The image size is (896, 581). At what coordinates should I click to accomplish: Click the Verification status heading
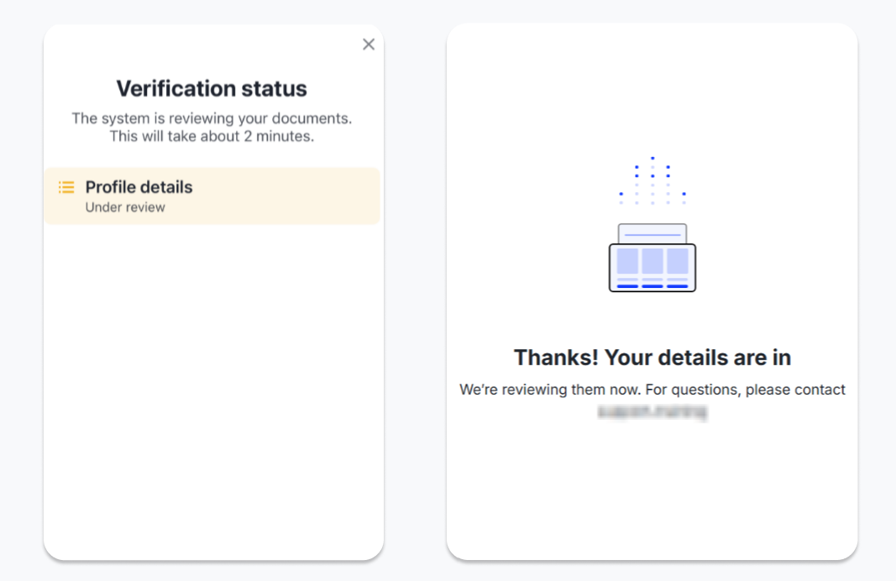click(x=212, y=88)
